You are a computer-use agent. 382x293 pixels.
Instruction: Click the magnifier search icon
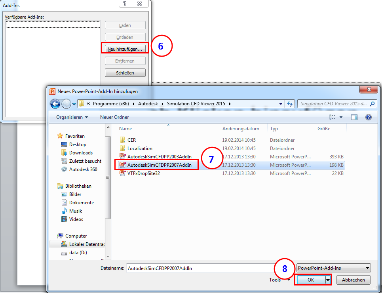click(x=372, y=104)
